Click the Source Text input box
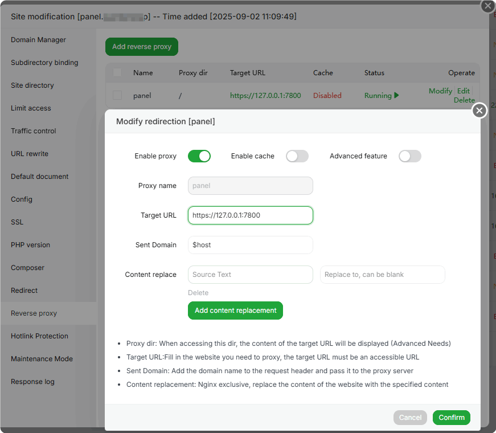 (251, 275)
